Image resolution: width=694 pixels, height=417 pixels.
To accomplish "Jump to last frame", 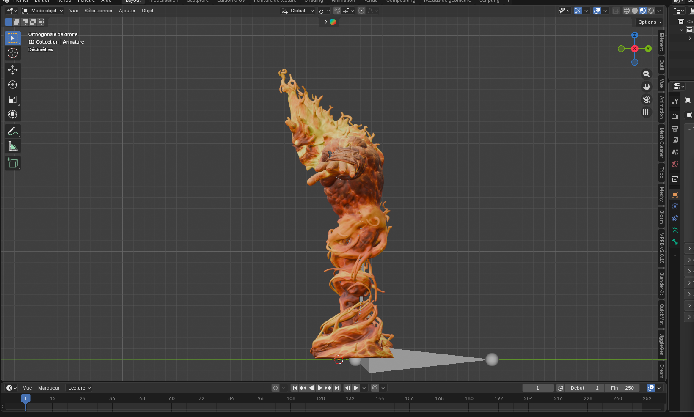I will pyautogui.click(x=337, y=388).
